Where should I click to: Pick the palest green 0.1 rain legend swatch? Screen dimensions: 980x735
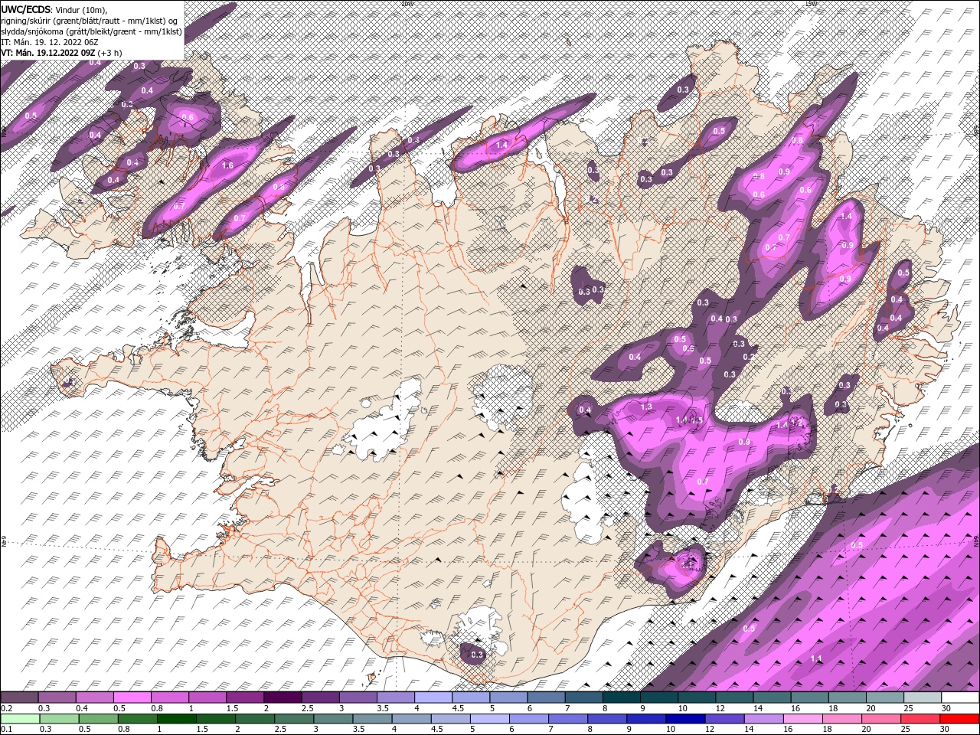point(20,719)
